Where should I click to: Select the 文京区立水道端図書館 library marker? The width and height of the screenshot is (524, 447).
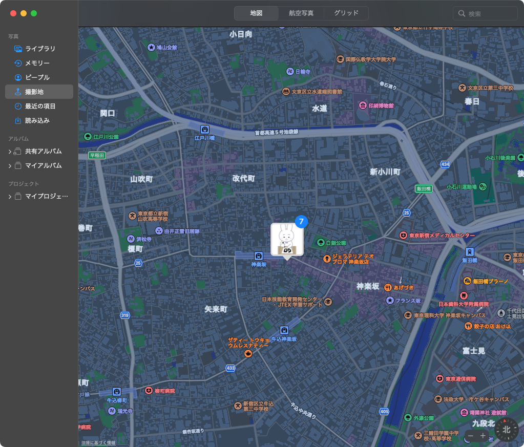click(286, 92)
